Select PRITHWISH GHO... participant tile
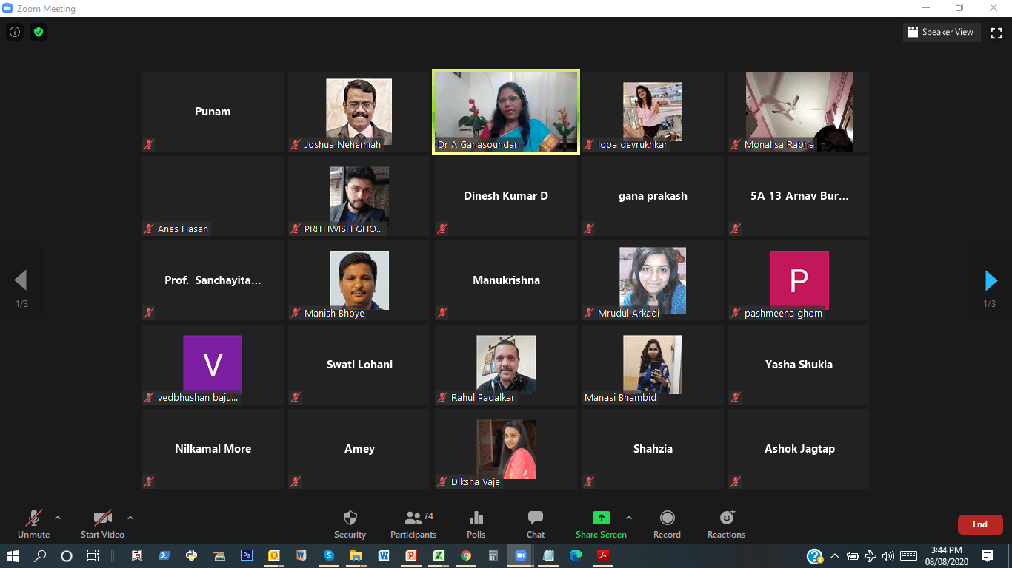The height and width of the screenshot is (568, 1012). coord(359,196)
